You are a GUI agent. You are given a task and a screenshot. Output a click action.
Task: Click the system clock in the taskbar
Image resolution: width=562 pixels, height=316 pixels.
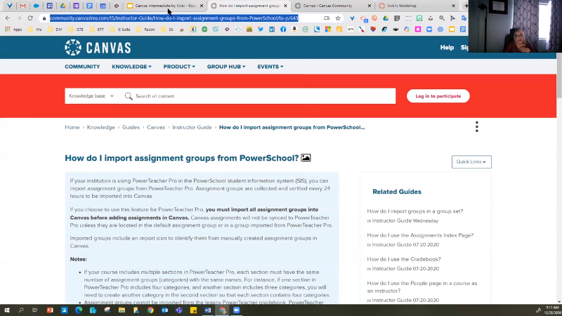(552, 310)
